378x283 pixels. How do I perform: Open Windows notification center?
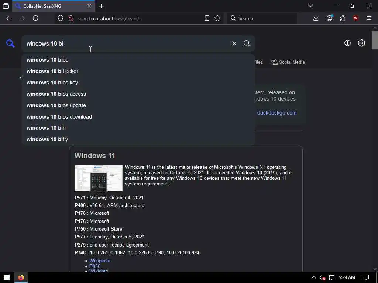coord(366,277)
